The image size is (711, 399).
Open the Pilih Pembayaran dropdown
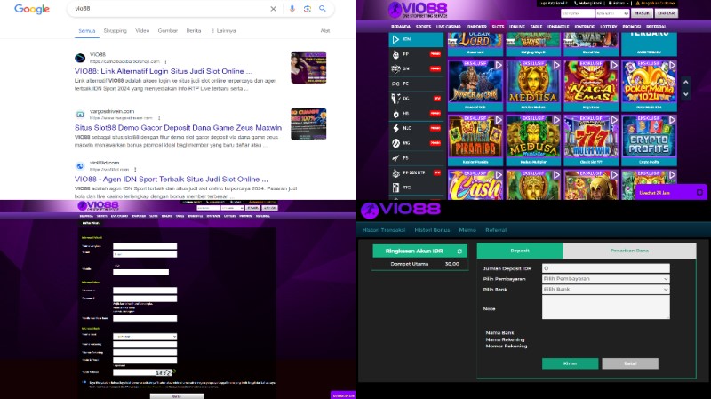pos(606,279)
